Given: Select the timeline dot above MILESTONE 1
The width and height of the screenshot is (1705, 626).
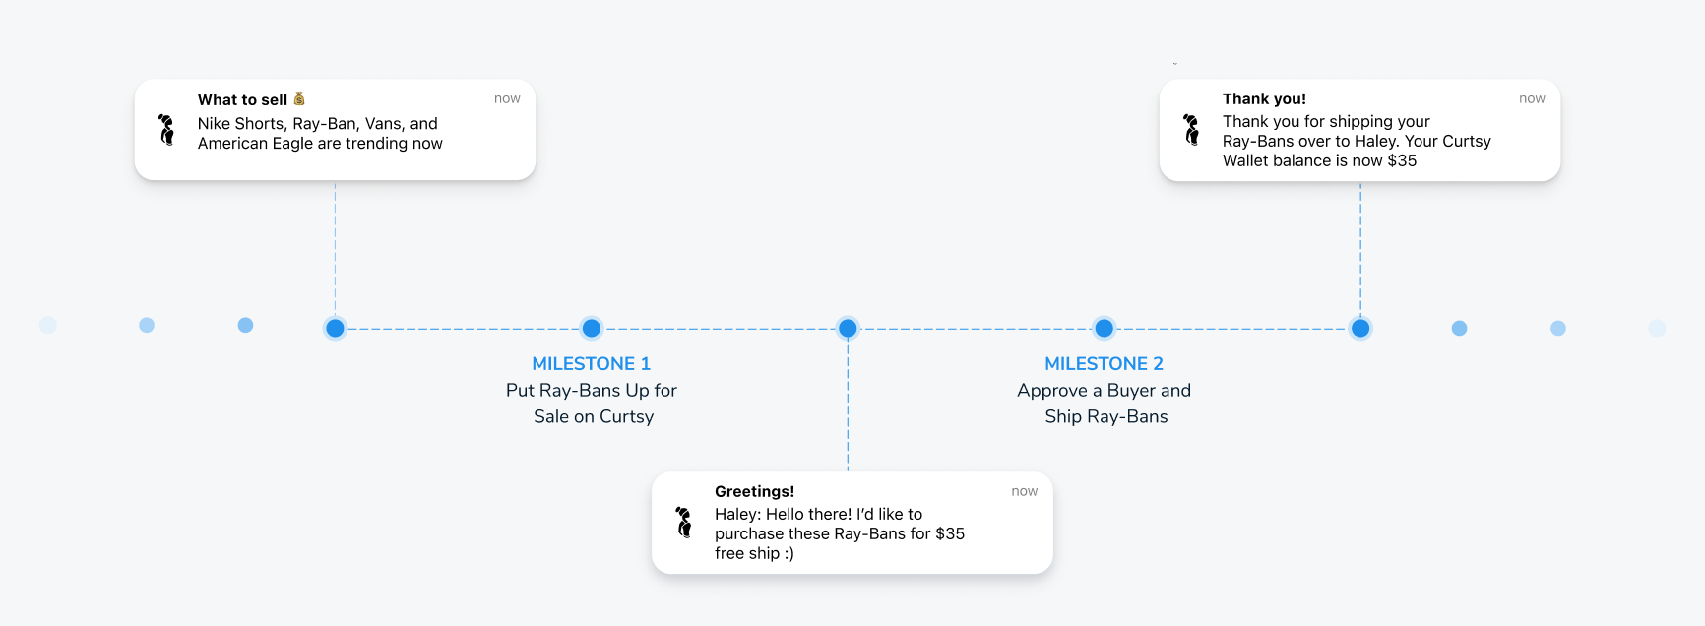Looking at the screenshot, I should click(592, 328).
